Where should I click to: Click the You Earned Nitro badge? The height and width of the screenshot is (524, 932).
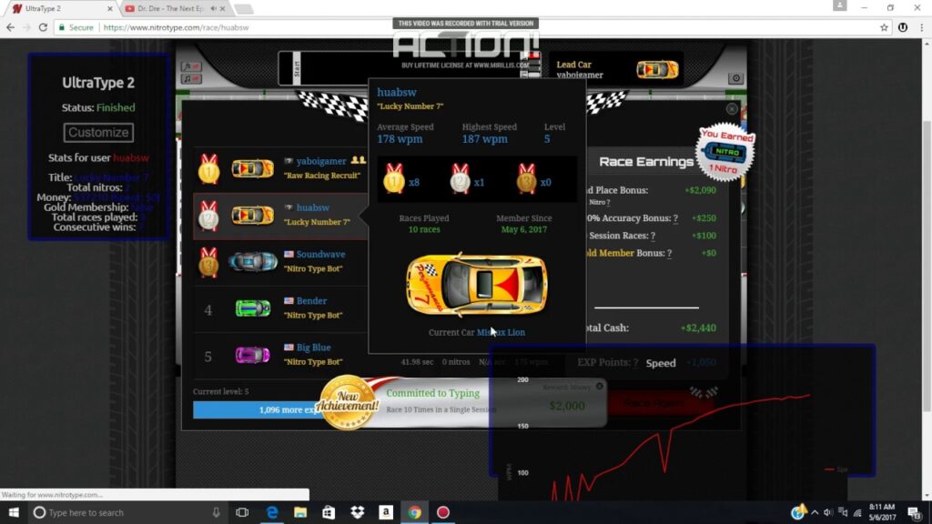725,152
